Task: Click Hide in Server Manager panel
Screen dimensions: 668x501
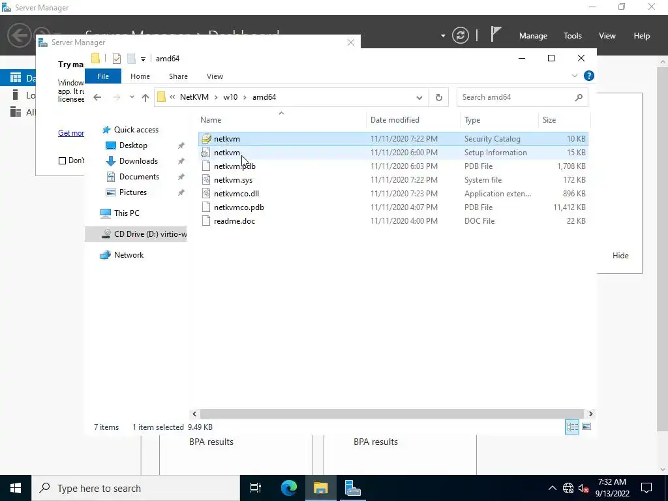Action: coord(620,256)
